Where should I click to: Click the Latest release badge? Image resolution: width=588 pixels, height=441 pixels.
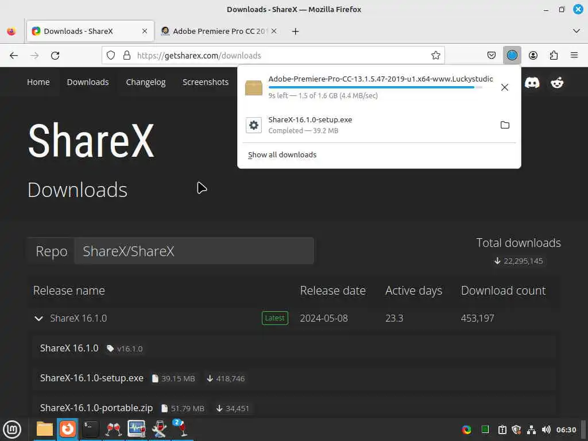pyautogui.click(x=275, y=318)
